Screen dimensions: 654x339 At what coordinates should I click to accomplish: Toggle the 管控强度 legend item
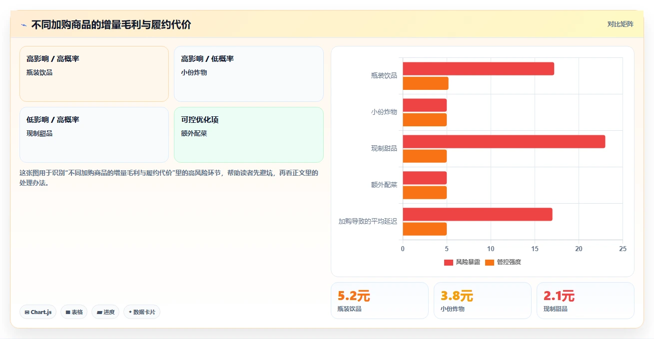point(503,262)
